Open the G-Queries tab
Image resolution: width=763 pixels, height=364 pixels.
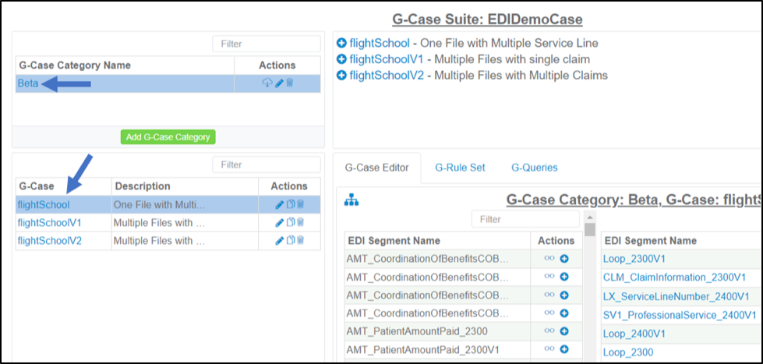pyautogui.click(x=535, y=168)
